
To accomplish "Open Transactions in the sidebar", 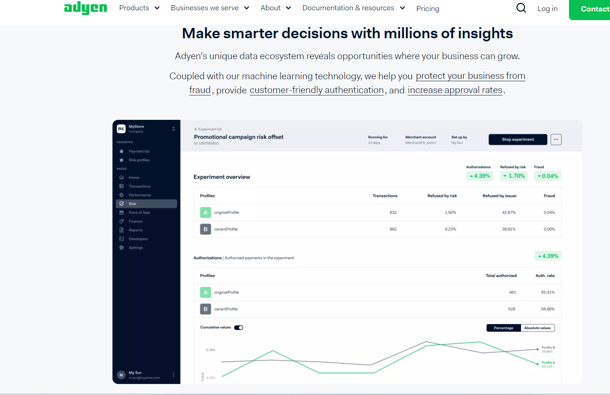I will coord(139,186).
